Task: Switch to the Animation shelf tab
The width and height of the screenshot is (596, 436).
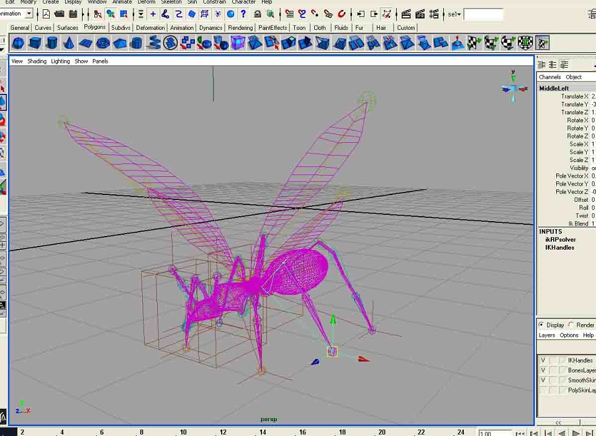Action: (182, 28)
